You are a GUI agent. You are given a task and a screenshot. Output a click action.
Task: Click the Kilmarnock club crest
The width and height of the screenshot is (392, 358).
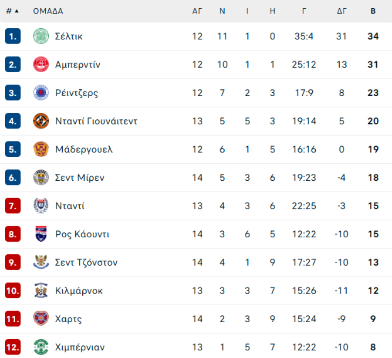click(x=41, y=290)
